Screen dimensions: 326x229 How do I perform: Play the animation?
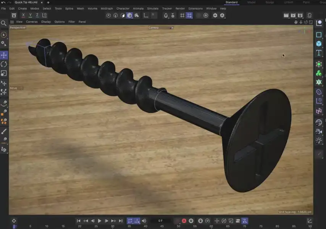point(99,221)
